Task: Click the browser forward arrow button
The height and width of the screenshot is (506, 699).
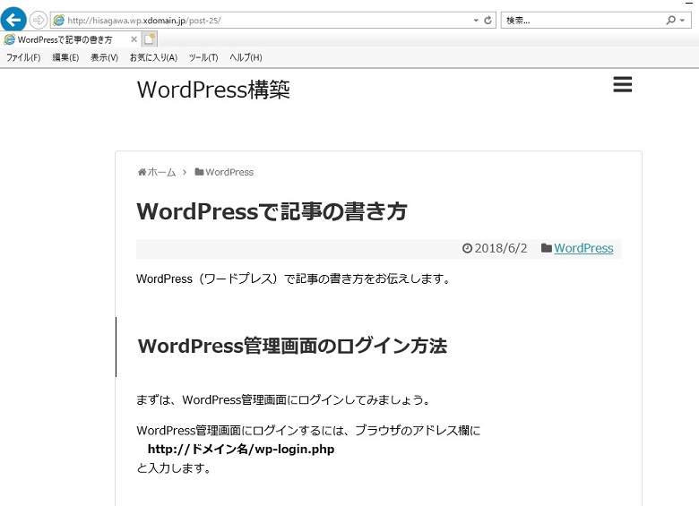Action: [x=39, y=20]
